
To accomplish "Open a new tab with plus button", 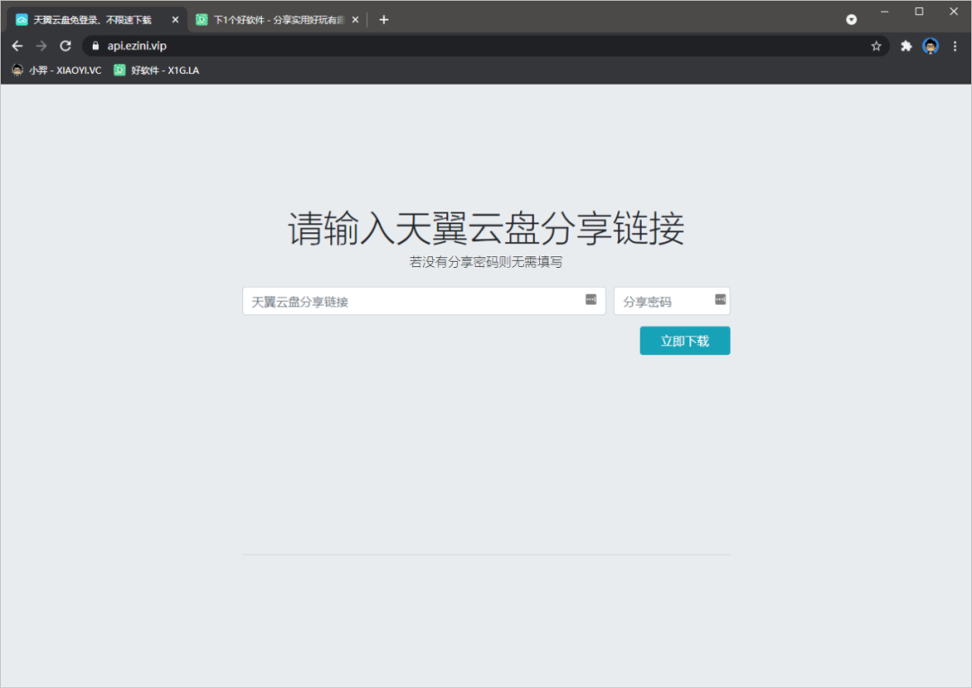I will (384, 20).
